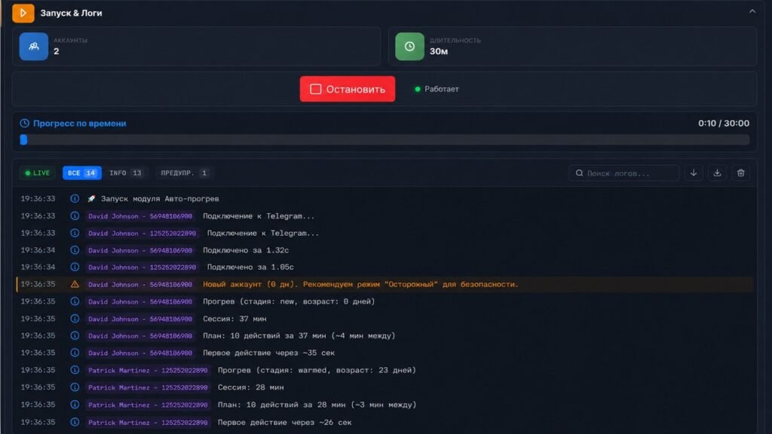Screen dimensions: 772x434
Task: Click the Новый аккаунт (0 дн) warning message
Action: click(x=360, y=284)
